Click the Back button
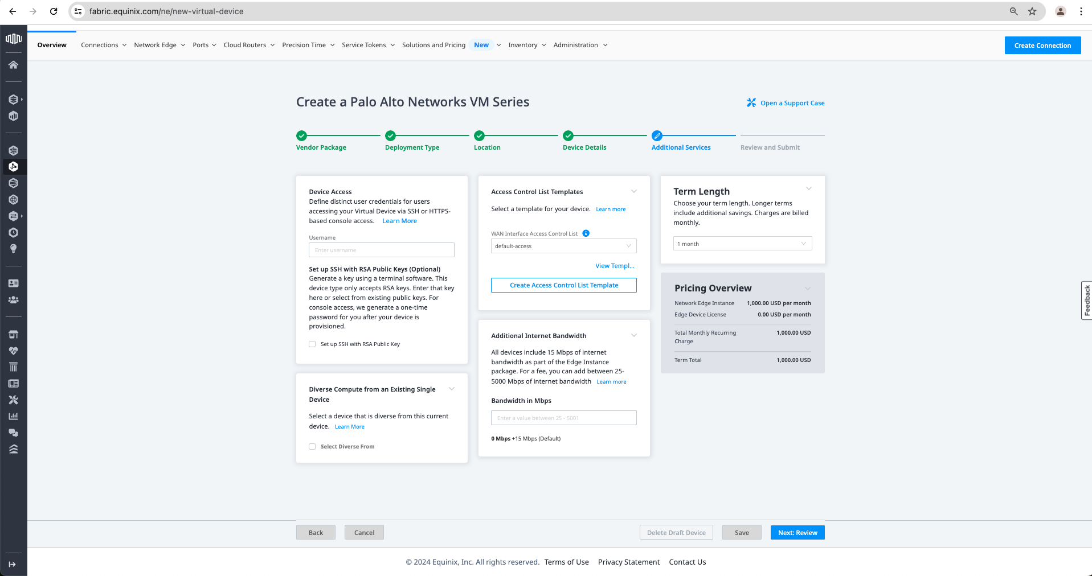Image resolution: width=1092 pixels, height=576 pixels. [x=316, y=533]
